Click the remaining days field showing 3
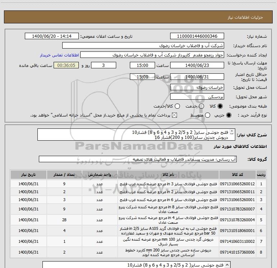The width and height of the screenshot is (277, 268). (104, 65)
